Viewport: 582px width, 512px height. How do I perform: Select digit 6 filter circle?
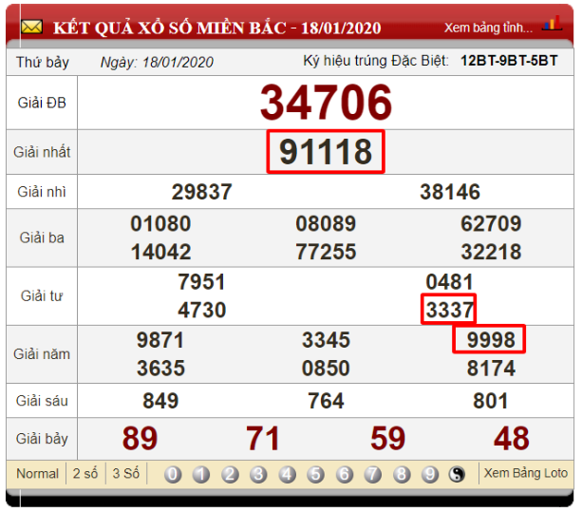(x=345, y=474)
